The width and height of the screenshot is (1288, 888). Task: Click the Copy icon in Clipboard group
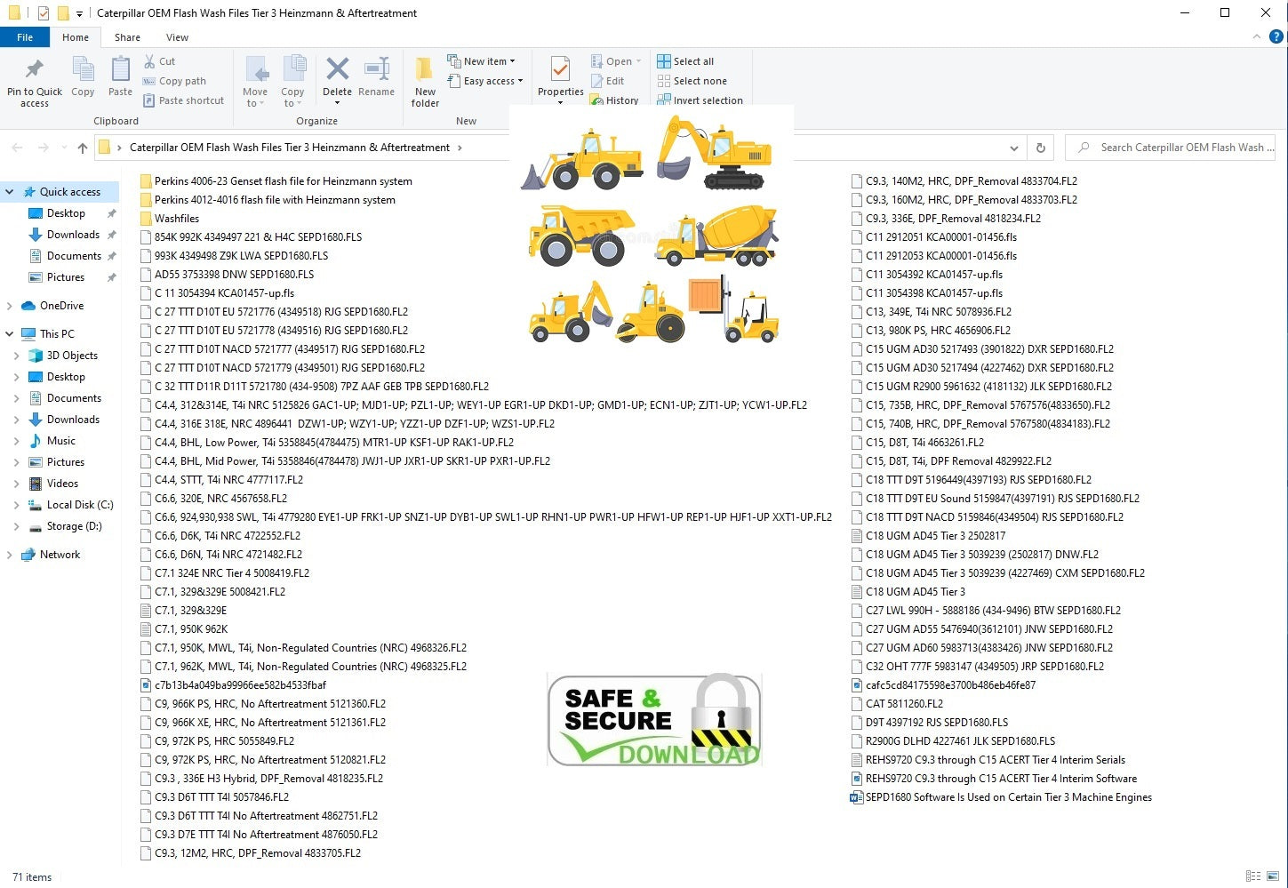(x=83, y=70)
